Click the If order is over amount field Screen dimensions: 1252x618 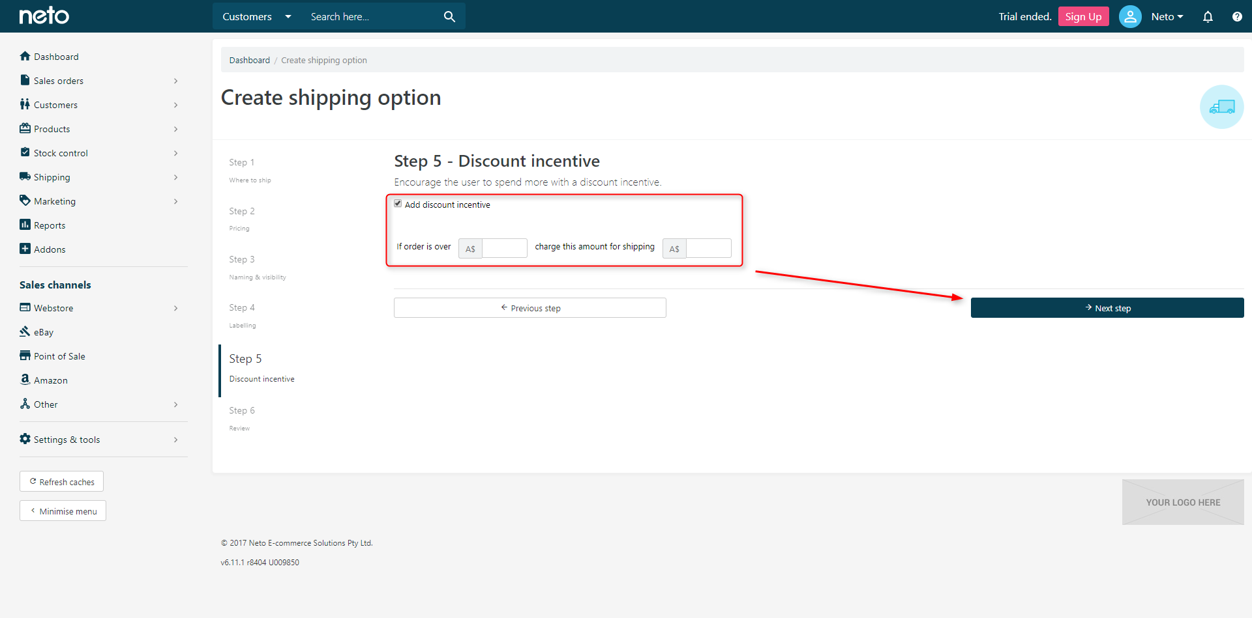[x=504, y=248]
